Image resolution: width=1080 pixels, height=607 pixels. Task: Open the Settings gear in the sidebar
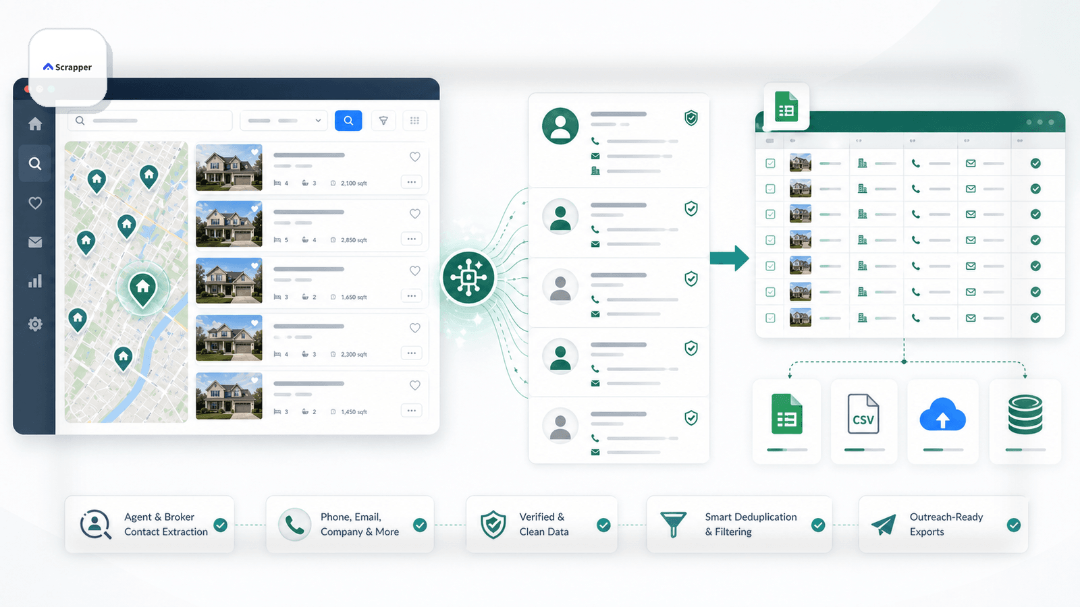35,324
